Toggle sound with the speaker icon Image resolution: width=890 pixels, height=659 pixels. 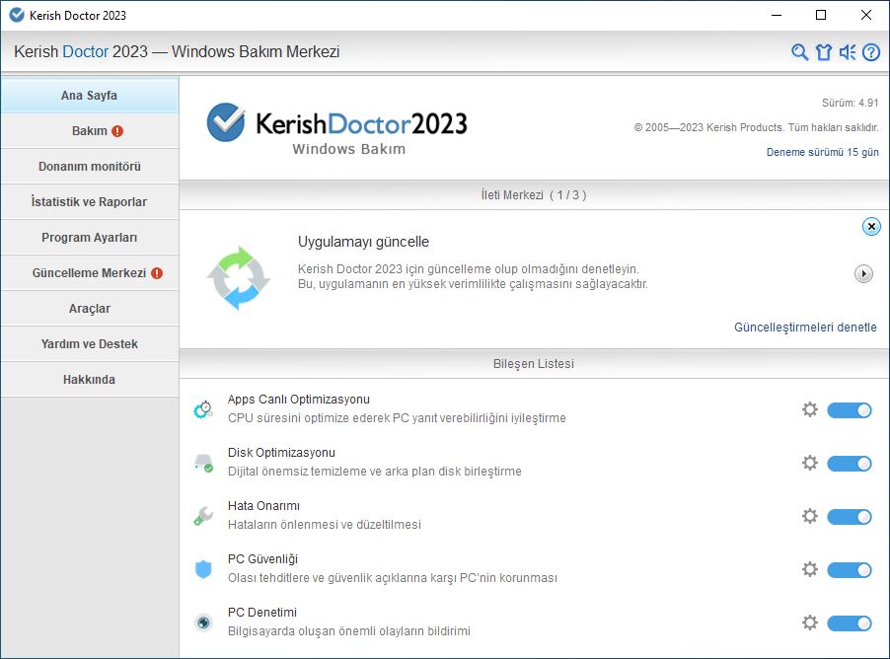coord(848,52)
